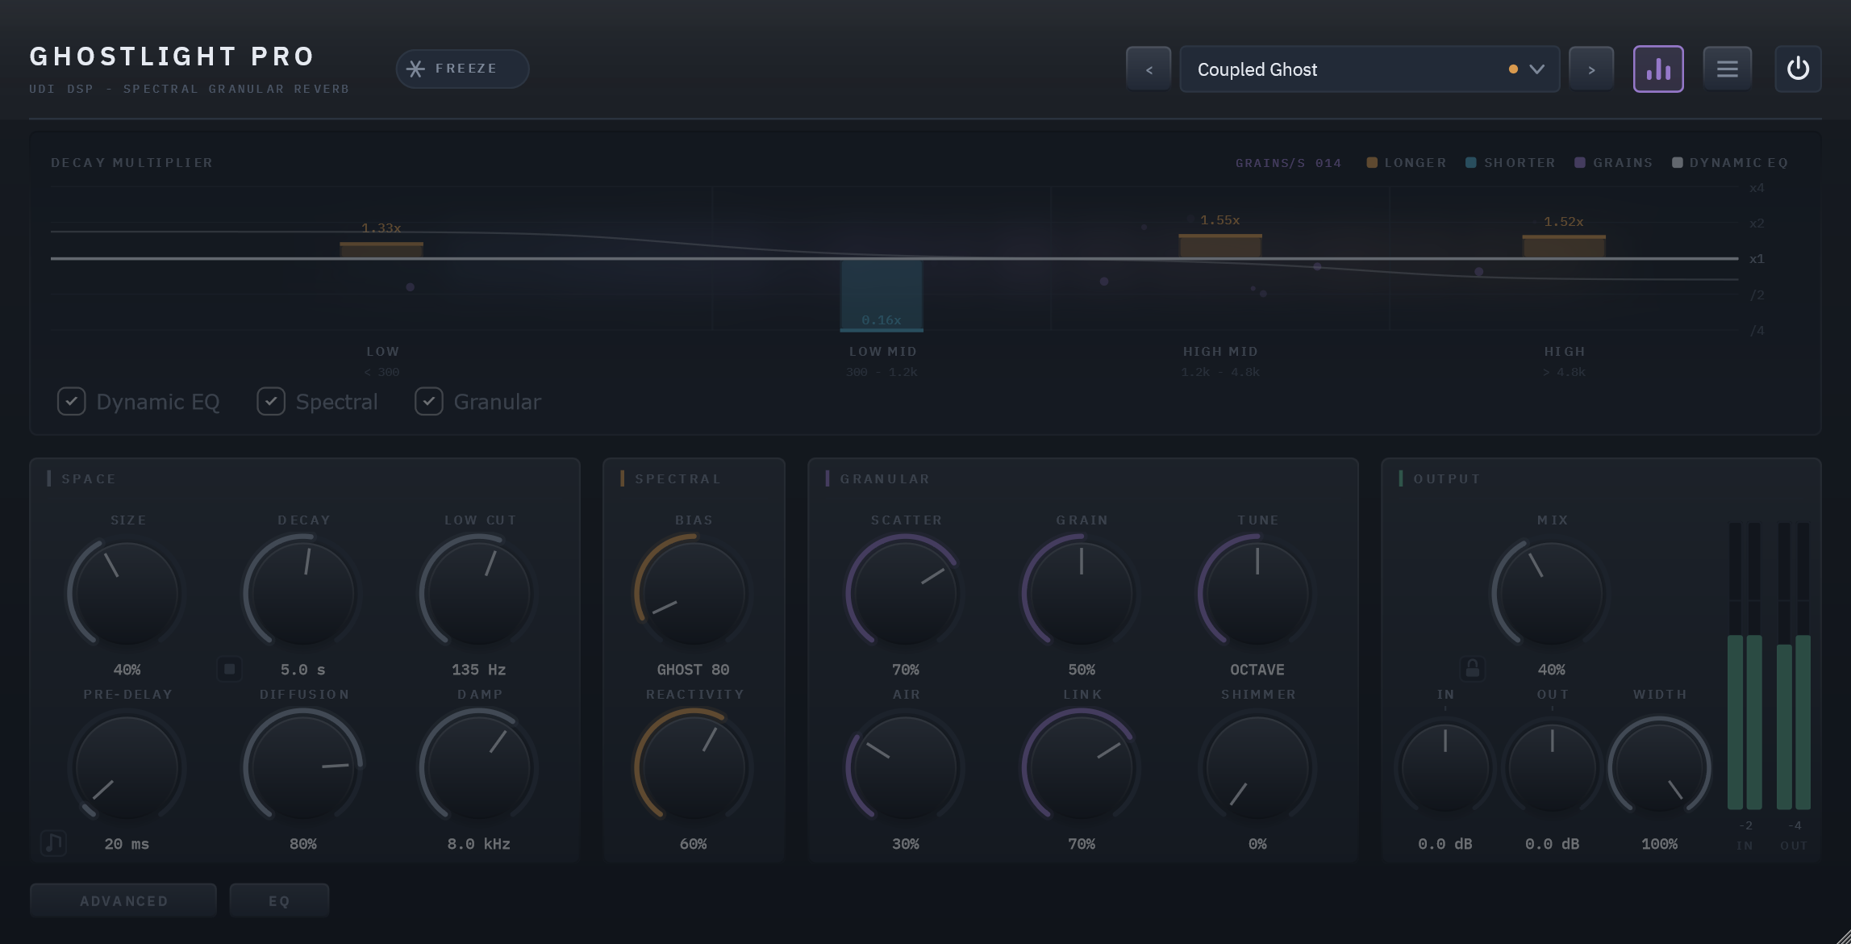Screen dimensions: 1851x944
Task: Click the output gain knob
Action: pyautogui.click(x=1553, y=767)
